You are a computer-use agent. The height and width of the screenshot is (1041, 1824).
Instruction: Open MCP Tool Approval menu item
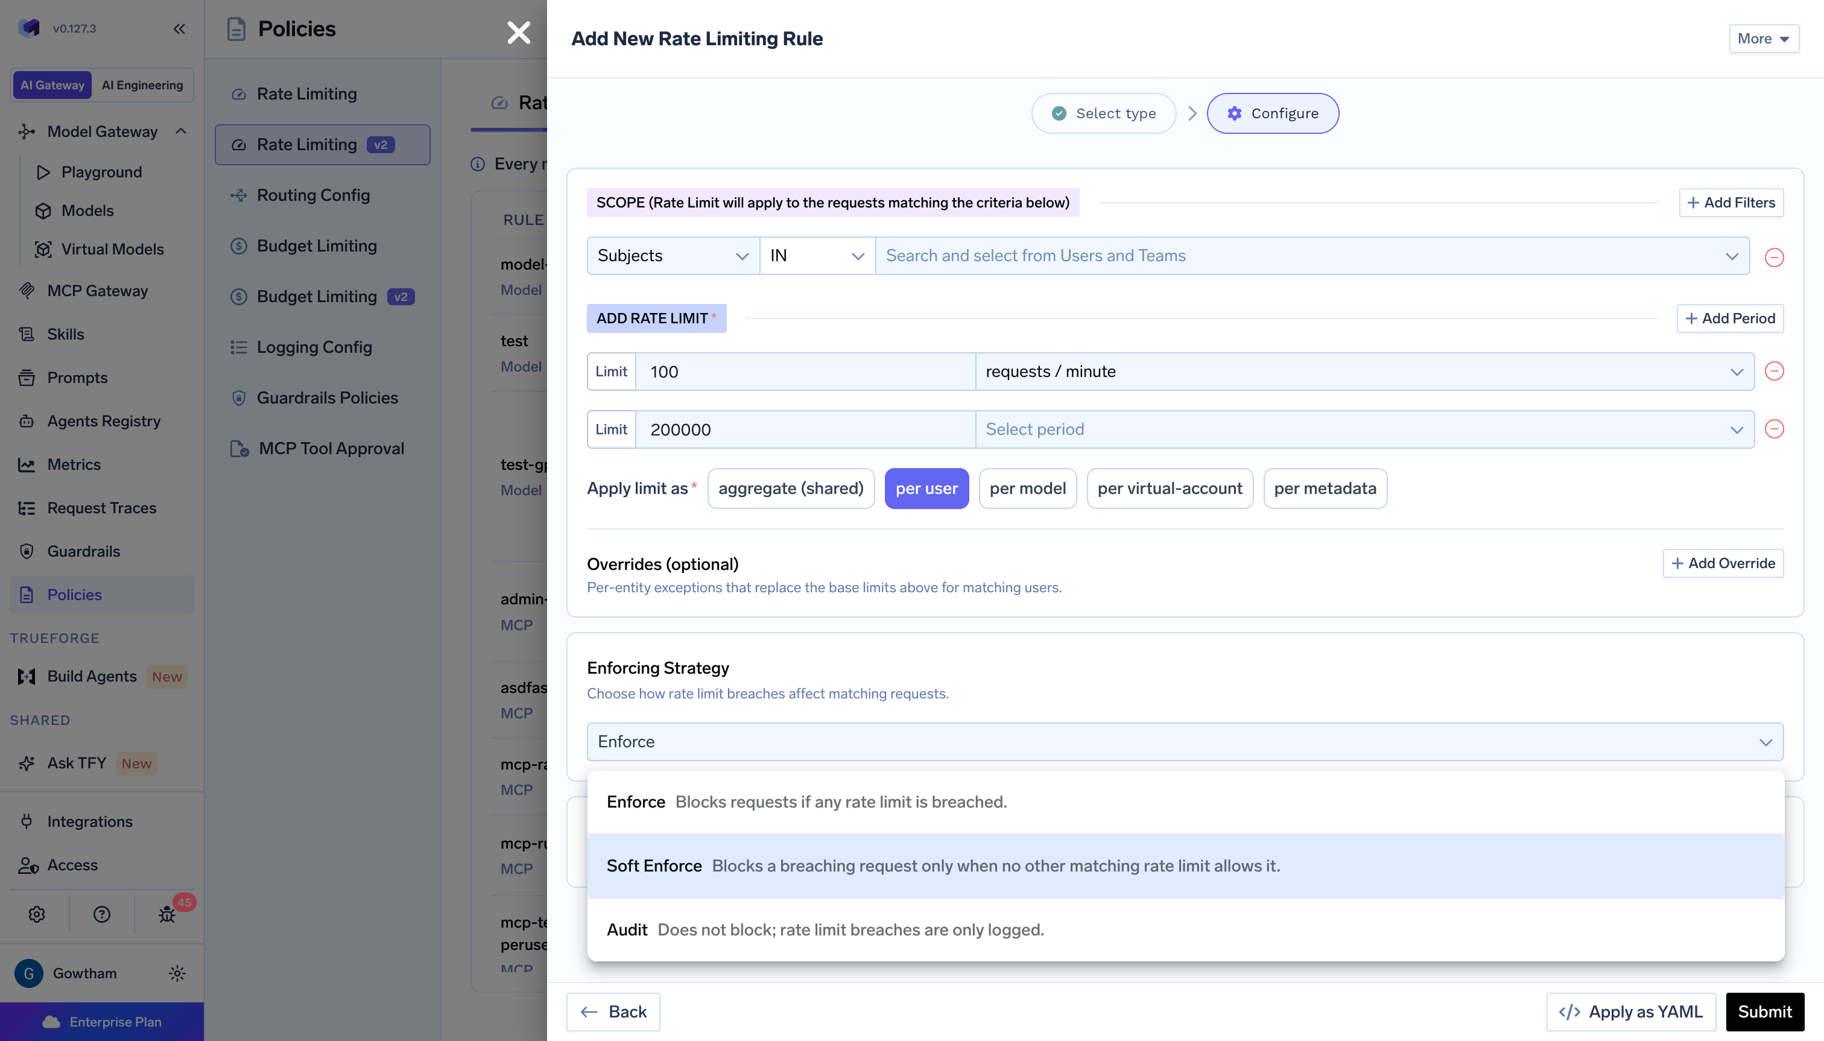coord(323,449)
